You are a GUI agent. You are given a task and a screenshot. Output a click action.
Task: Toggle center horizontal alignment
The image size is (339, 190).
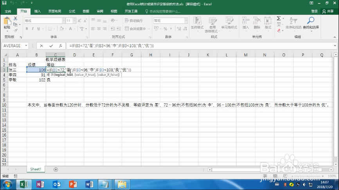click(99, 28)
